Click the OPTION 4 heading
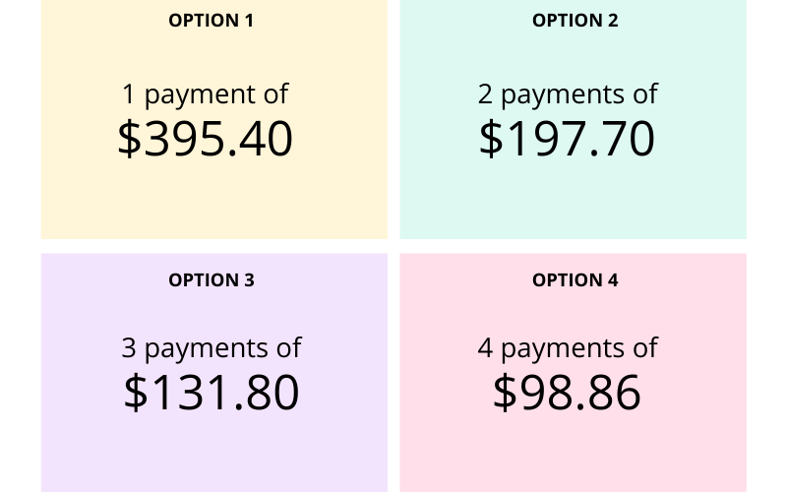 (x=575, y=280)
